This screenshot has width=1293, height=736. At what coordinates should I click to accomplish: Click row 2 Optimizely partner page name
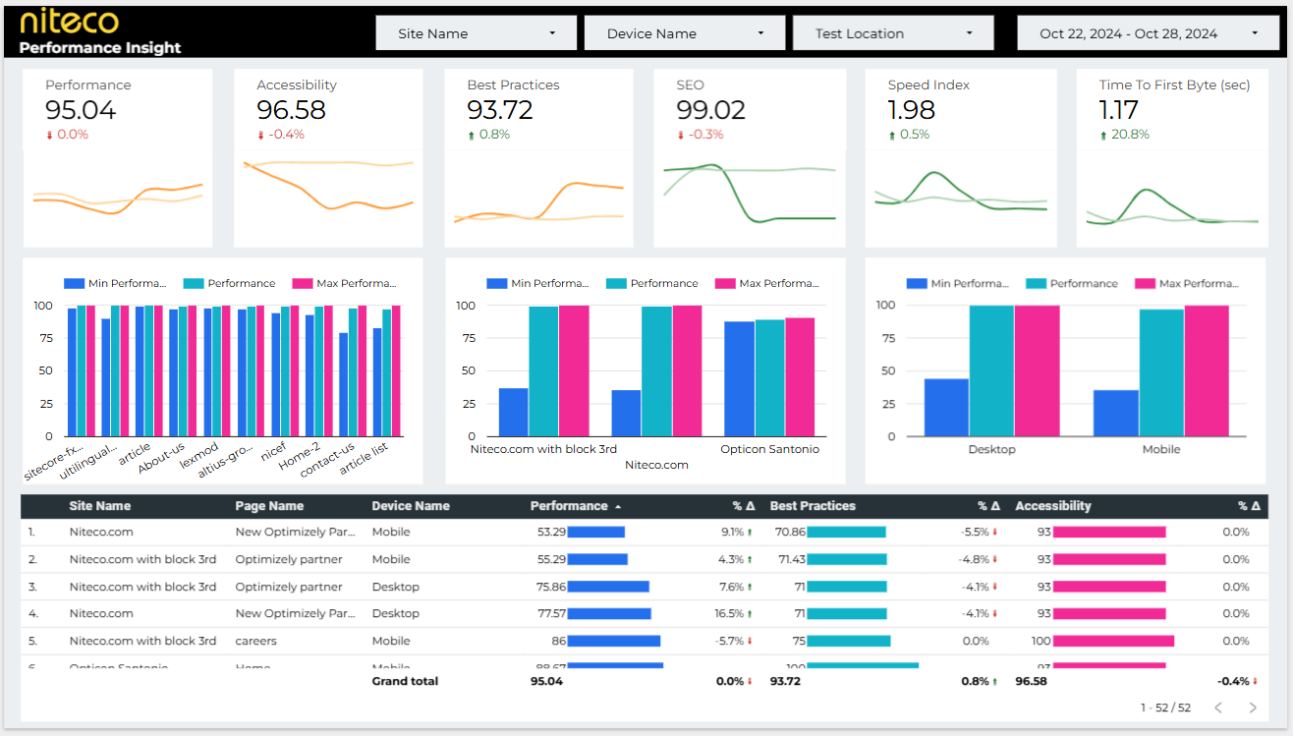(289, 559)
